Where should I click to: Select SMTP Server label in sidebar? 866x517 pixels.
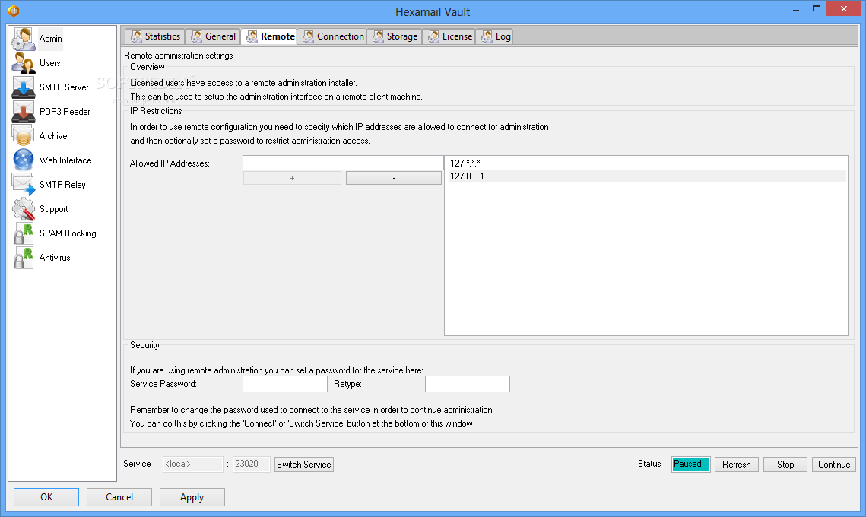pyautogui.click(x=64, y=87)
